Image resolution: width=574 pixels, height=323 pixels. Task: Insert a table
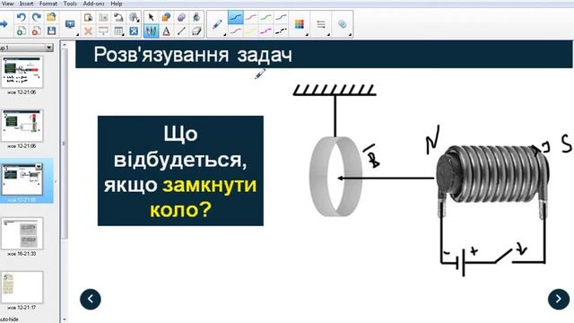118,31
